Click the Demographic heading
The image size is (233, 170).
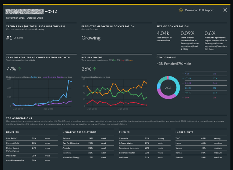[x=167, y=57]
